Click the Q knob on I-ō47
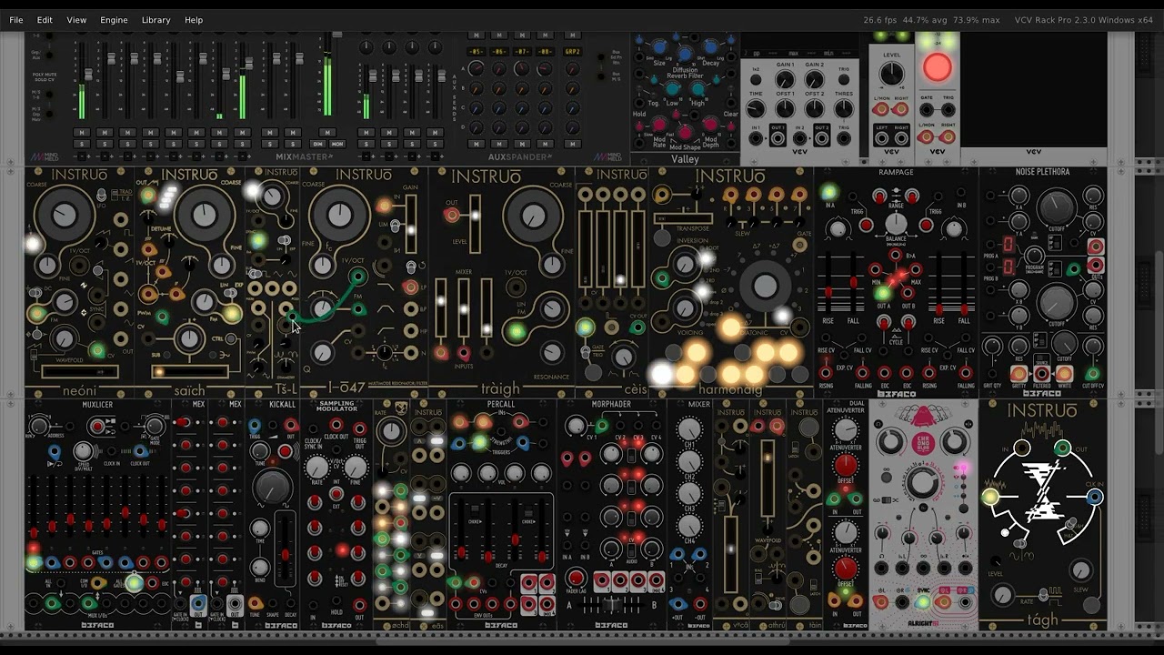Viewport: 1164px width, 655px height. pyautogui.click(x=322, y=353)
